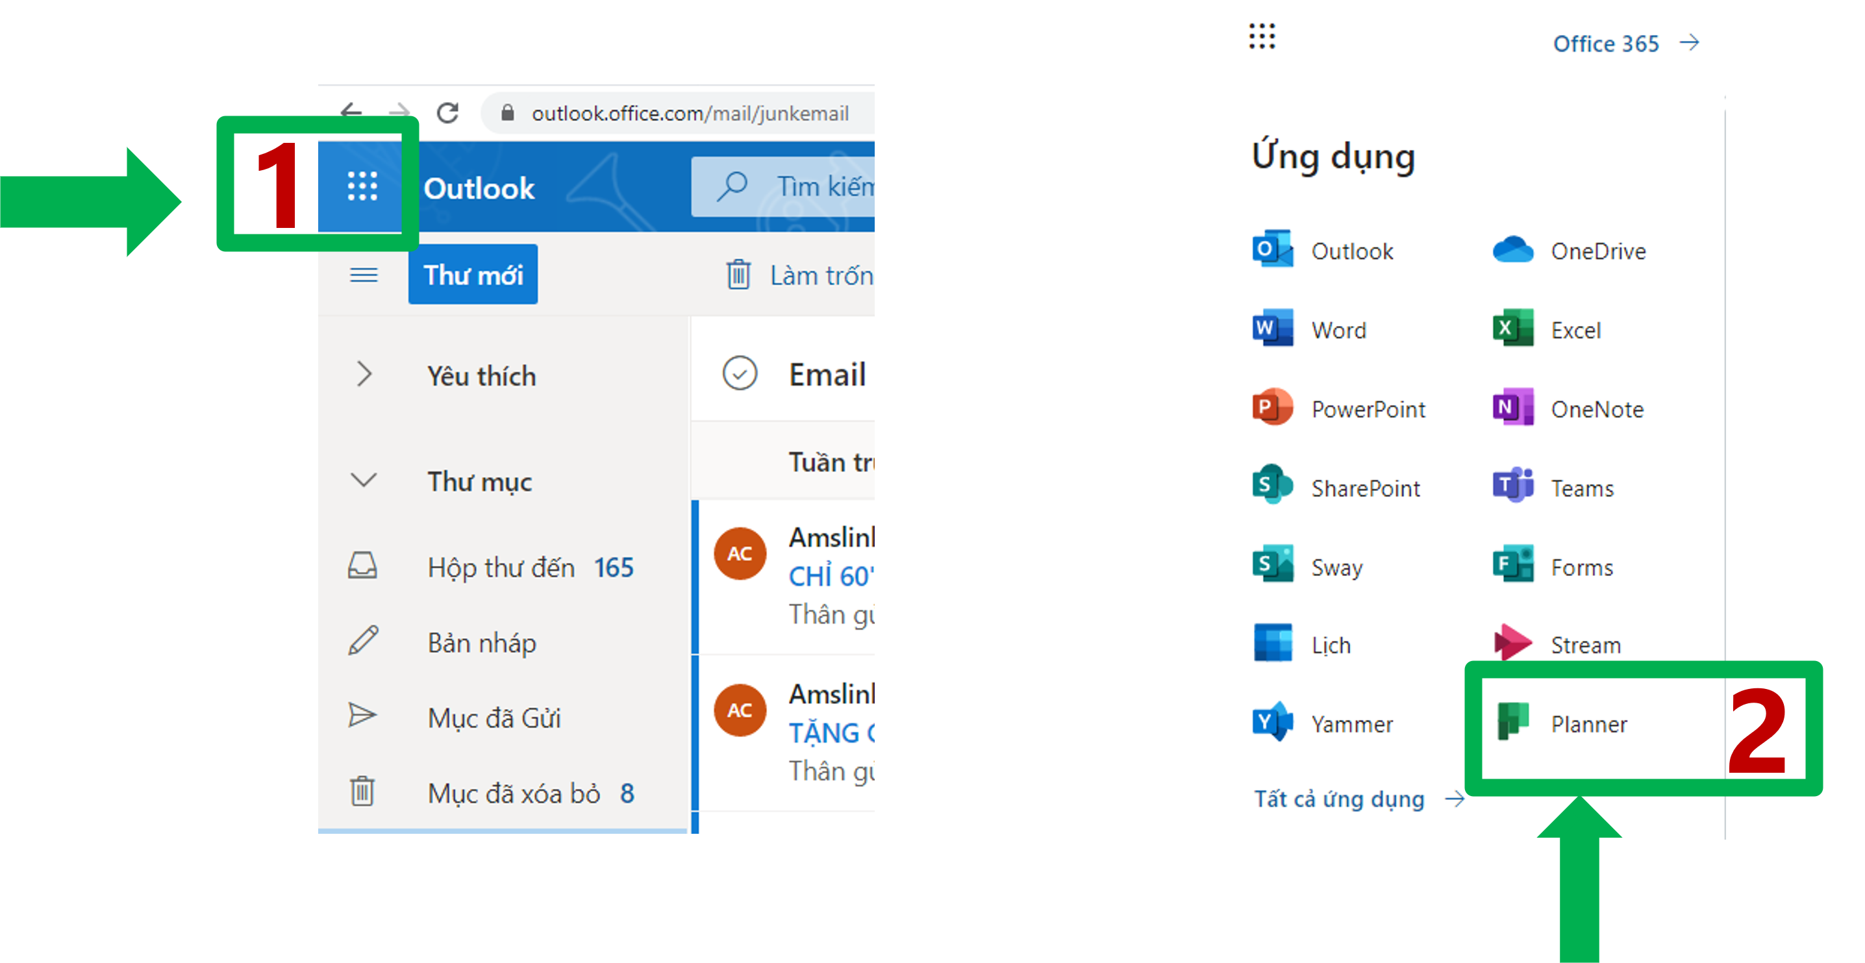Open Hộp thư đến inbox folder
Image resolution: width=1865 pixels, height=963 pixels.
[501, 567]
